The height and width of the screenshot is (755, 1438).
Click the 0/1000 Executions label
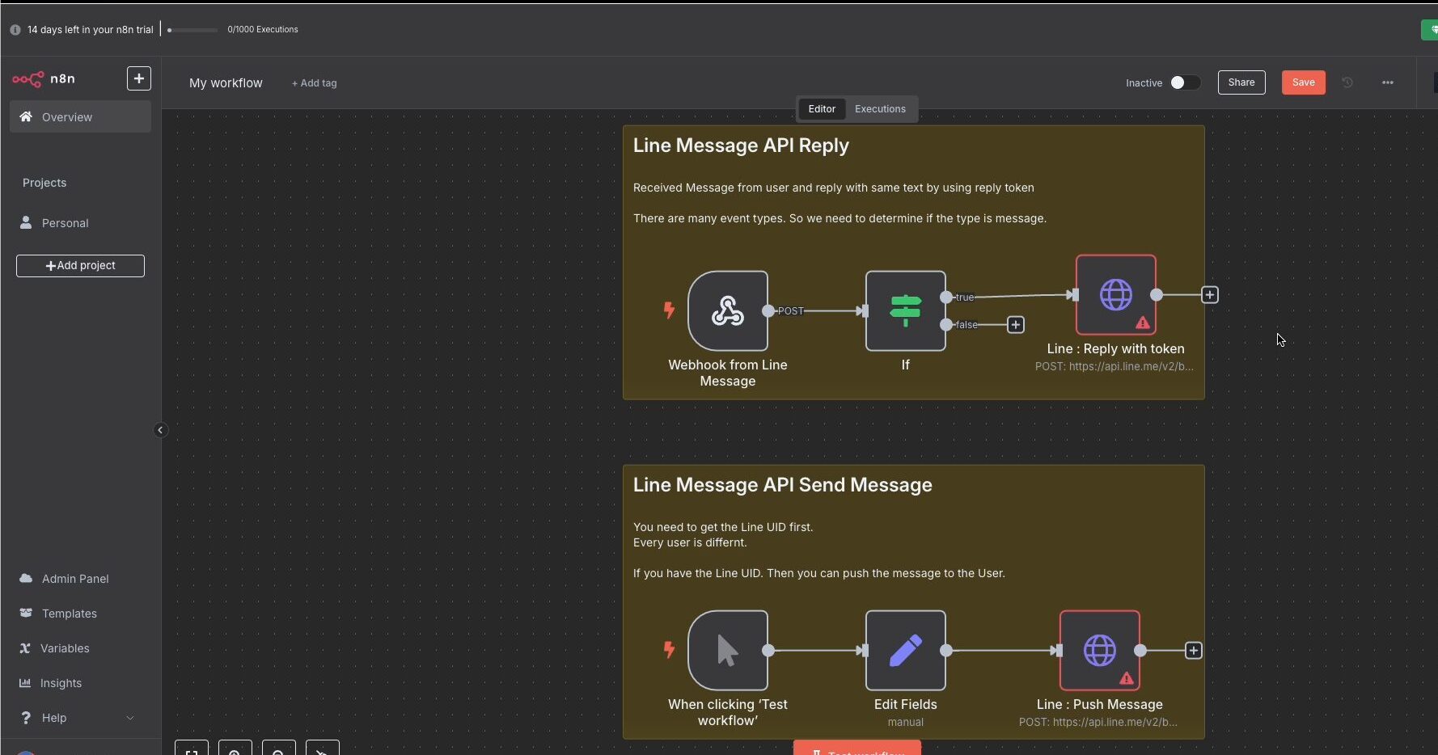pos(263,30)
